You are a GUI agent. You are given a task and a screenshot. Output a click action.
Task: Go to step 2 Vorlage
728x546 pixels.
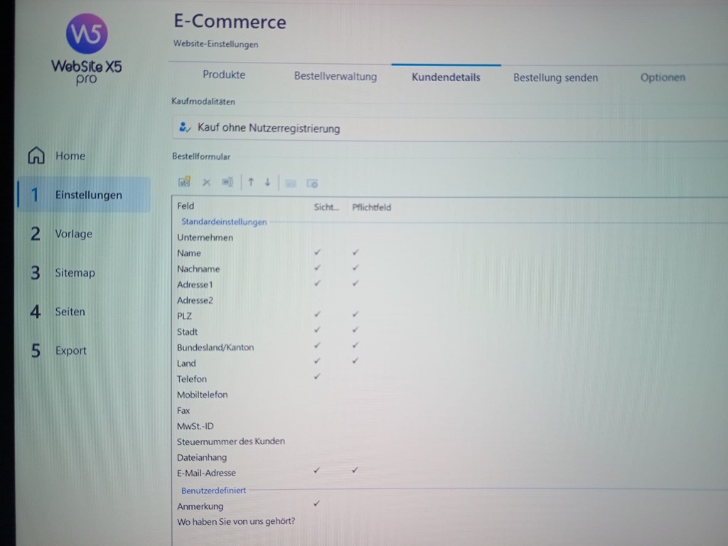pyautogui.click(x=73, y=234)
